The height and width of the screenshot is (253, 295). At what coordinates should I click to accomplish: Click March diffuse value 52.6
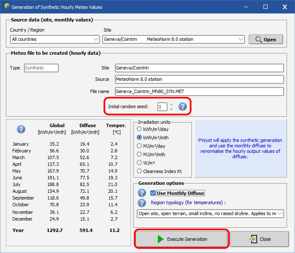point(85,157)
